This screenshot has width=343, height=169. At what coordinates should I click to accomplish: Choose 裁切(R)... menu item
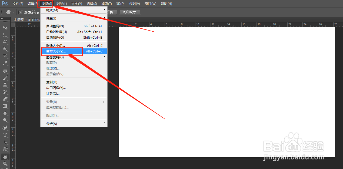[74, 68]
